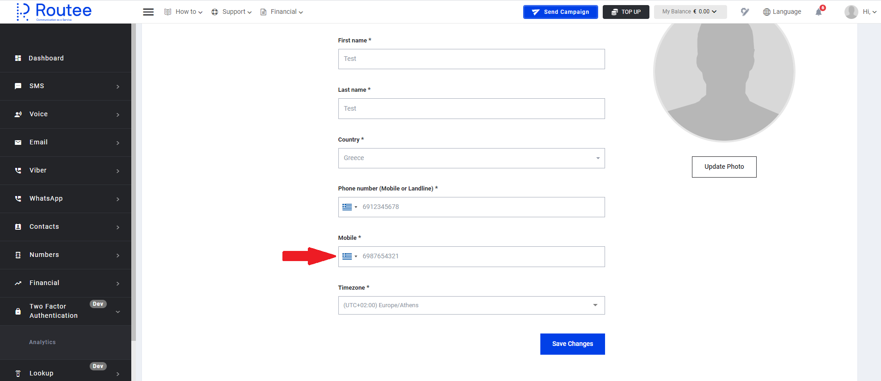
Task: Click the Save Changes button
Action: [572, 344]
